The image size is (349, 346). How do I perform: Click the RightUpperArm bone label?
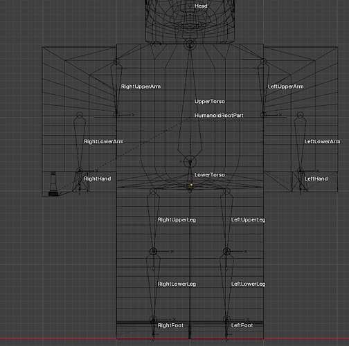coord(141,86)
